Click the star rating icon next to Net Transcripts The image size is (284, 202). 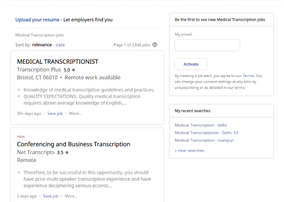coord(67,152)
